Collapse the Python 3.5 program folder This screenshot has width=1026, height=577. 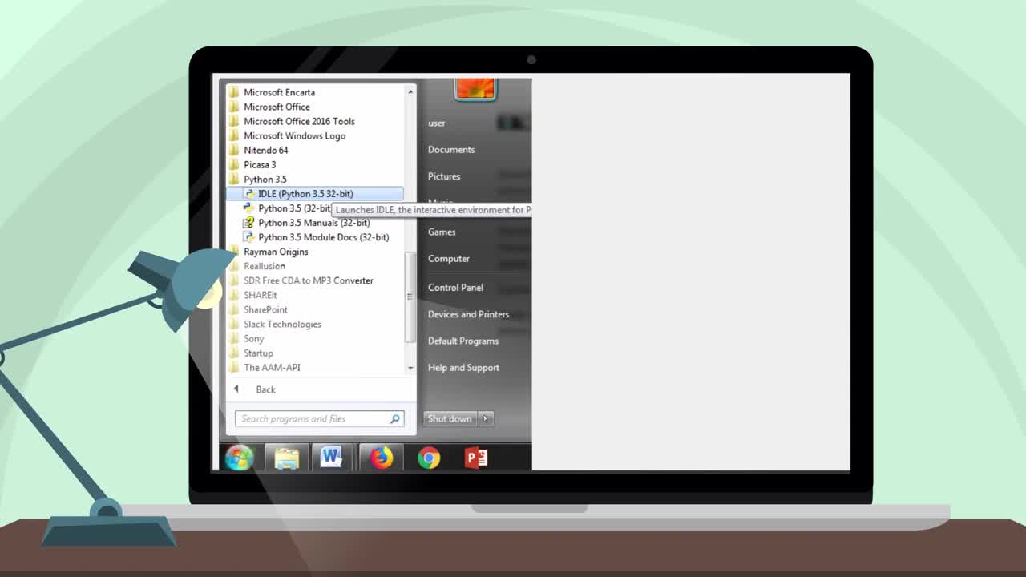click(265, 179)
